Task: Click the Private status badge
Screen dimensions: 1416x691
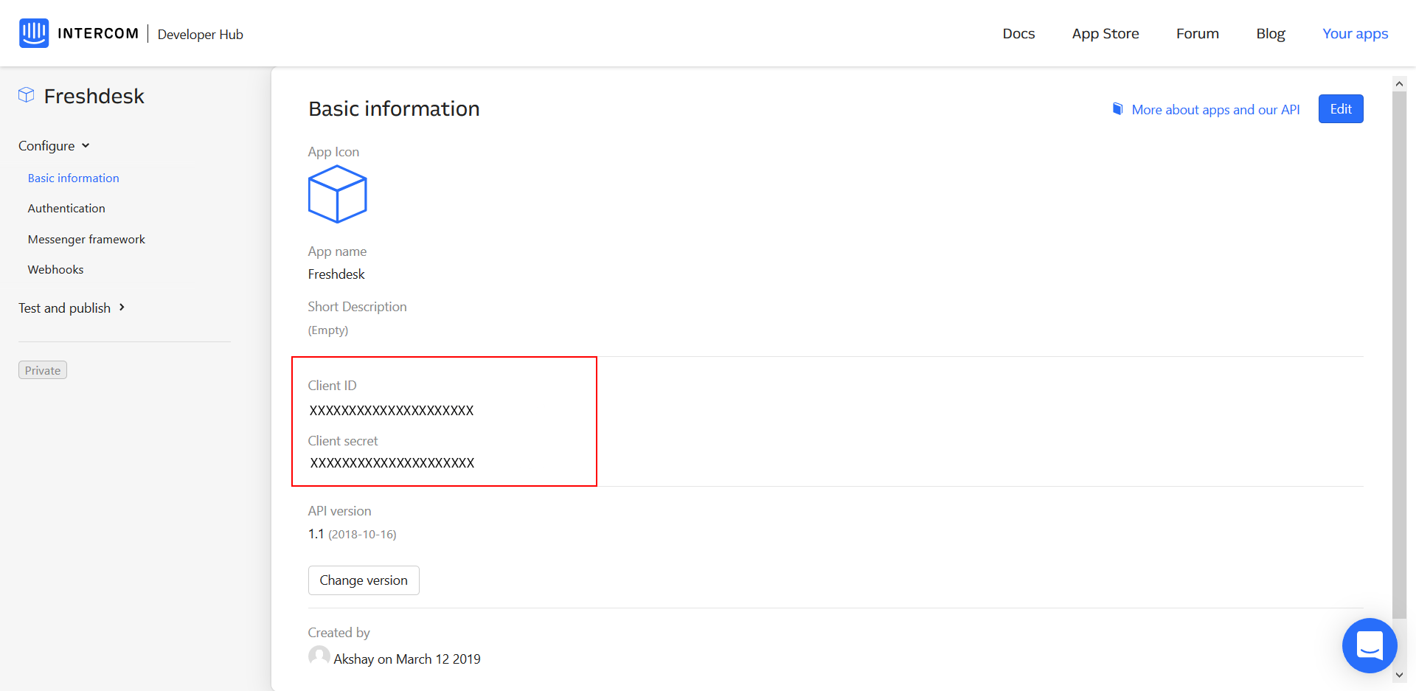Action: pos(43,370)
